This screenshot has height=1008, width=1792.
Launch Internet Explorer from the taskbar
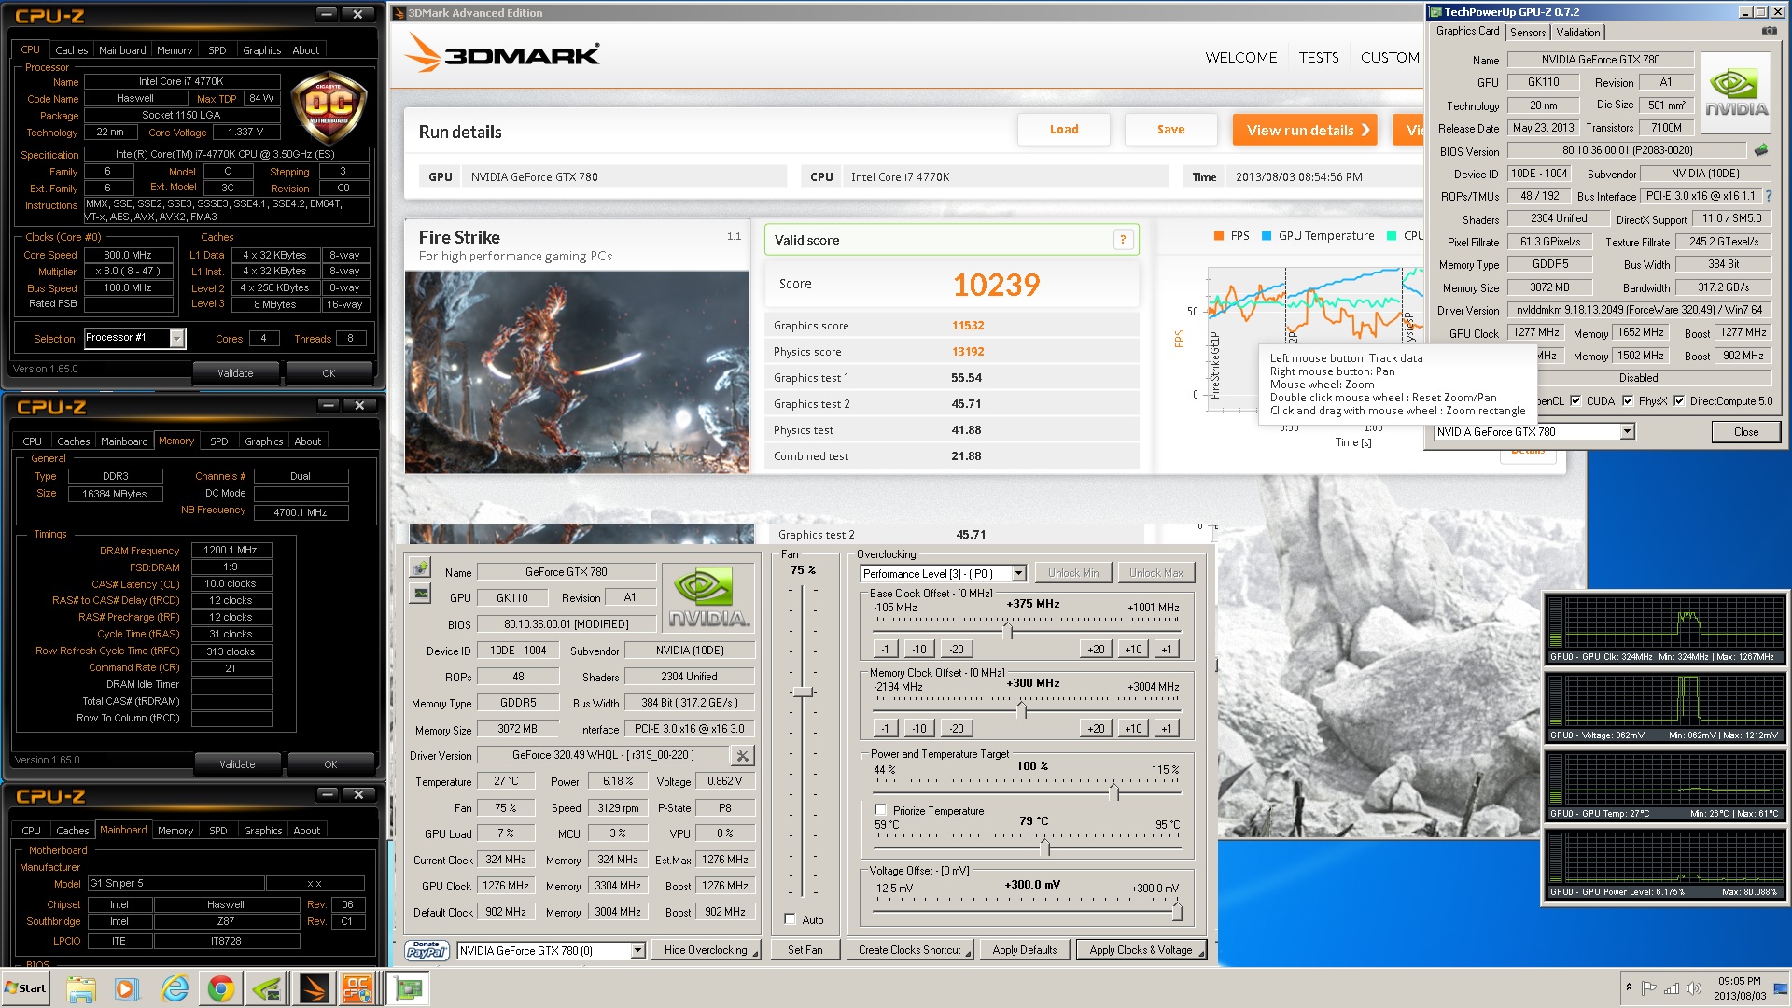tap(175, 988)
